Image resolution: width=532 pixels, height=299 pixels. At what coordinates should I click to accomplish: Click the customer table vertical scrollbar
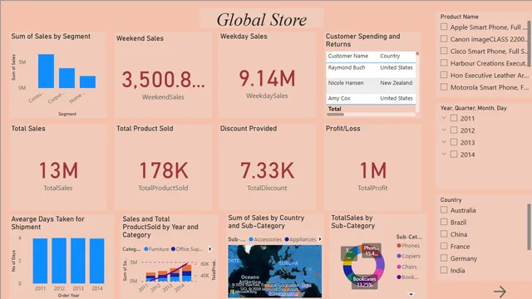pos(417,53)
